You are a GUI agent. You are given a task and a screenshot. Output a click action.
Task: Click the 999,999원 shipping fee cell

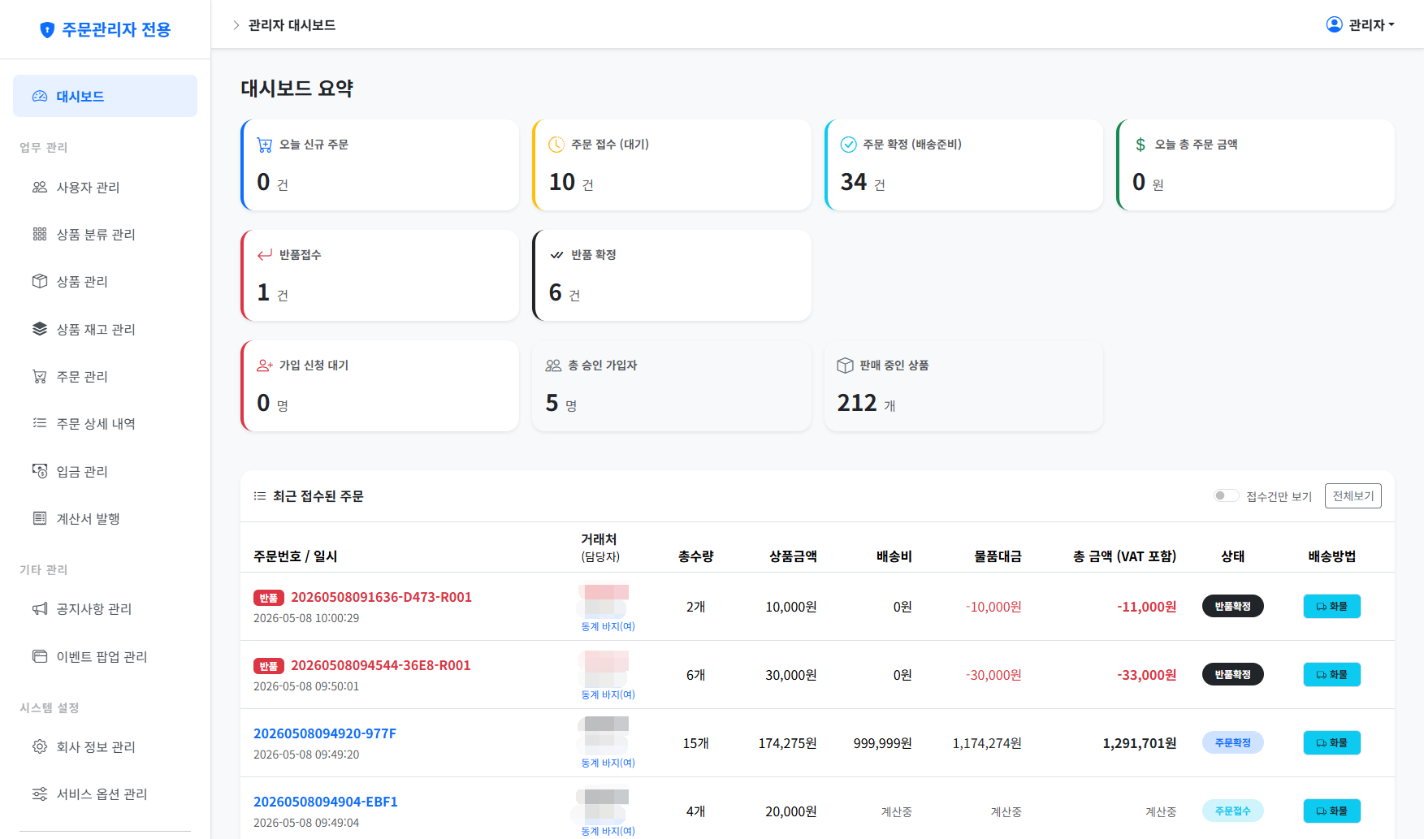pos(882,743)
